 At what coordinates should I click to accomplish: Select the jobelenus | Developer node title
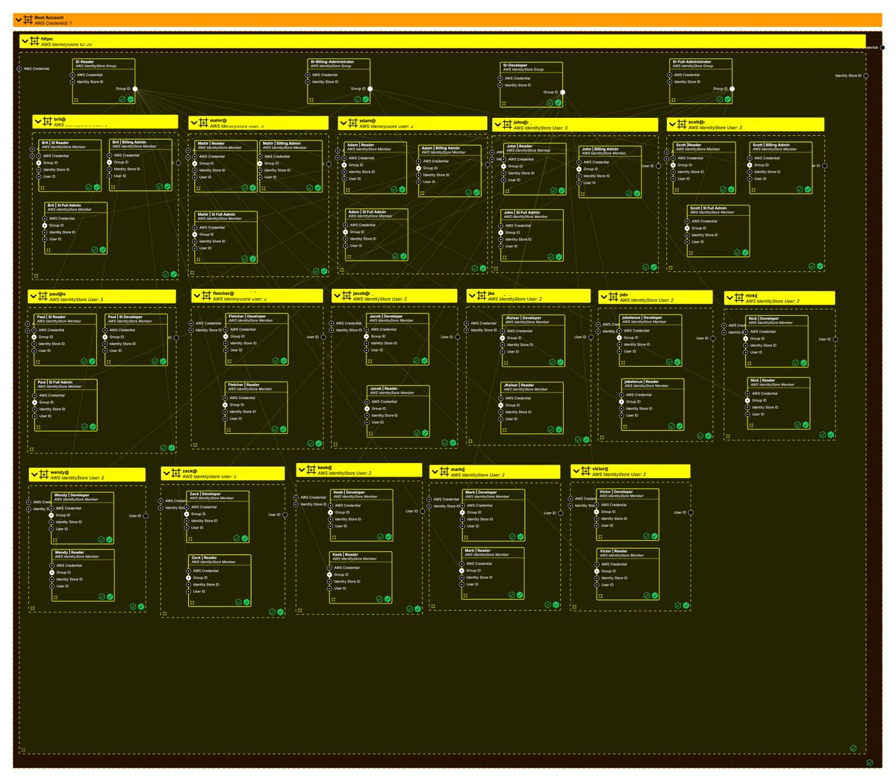tap(643, 317)
